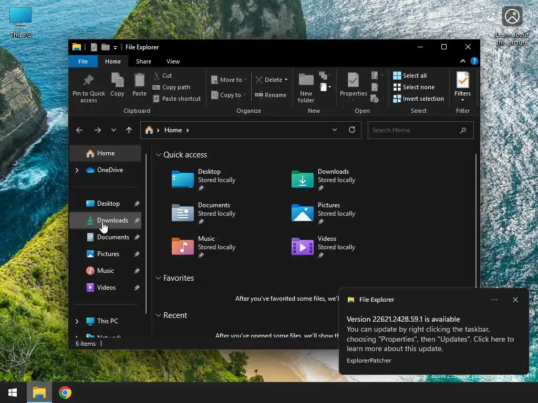Select Documents in navigation pane
This screenshot has width=538, height=403.
point(105,237)
